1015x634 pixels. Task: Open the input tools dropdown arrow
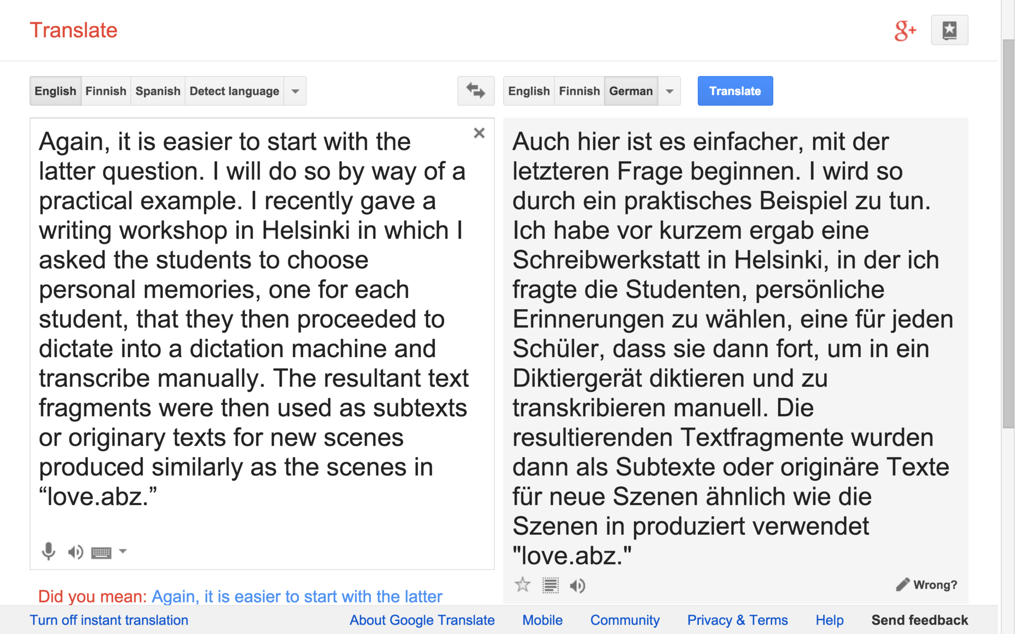point(123,551)
